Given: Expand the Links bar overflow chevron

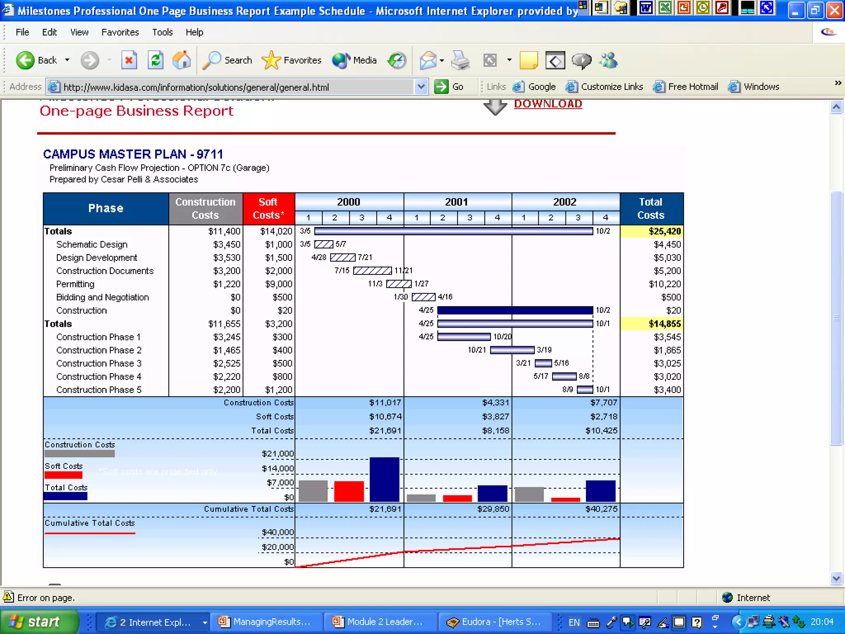Looking at the screenshot, I should point(838,83).
